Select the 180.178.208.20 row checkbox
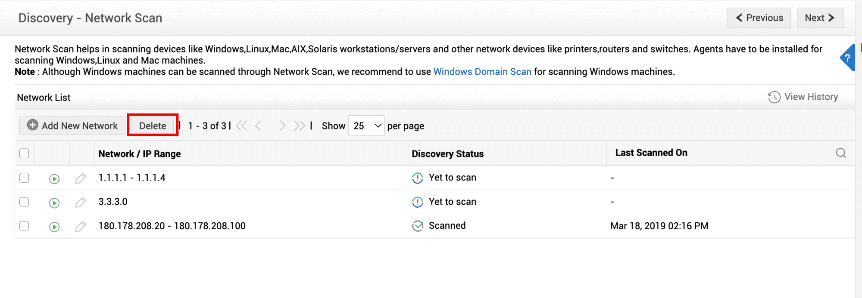The image size is (862, 298). [x=24, y=226]
